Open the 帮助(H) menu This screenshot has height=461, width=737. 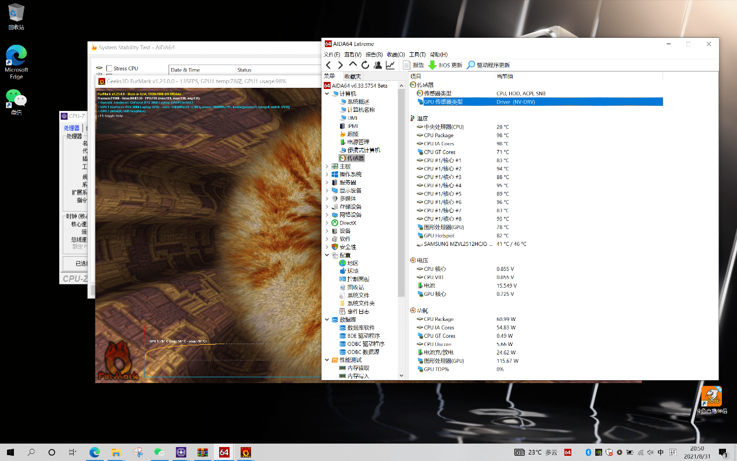pos(439,55)
